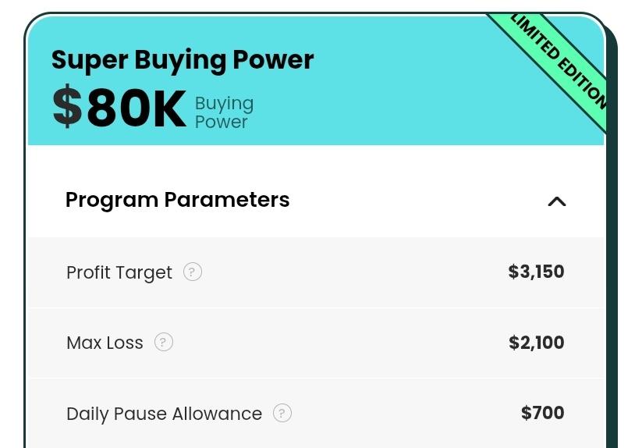Click the $3,150 profit target value
Image resolution: width=635 pixels, height=448 pixels.
[536, 272]
